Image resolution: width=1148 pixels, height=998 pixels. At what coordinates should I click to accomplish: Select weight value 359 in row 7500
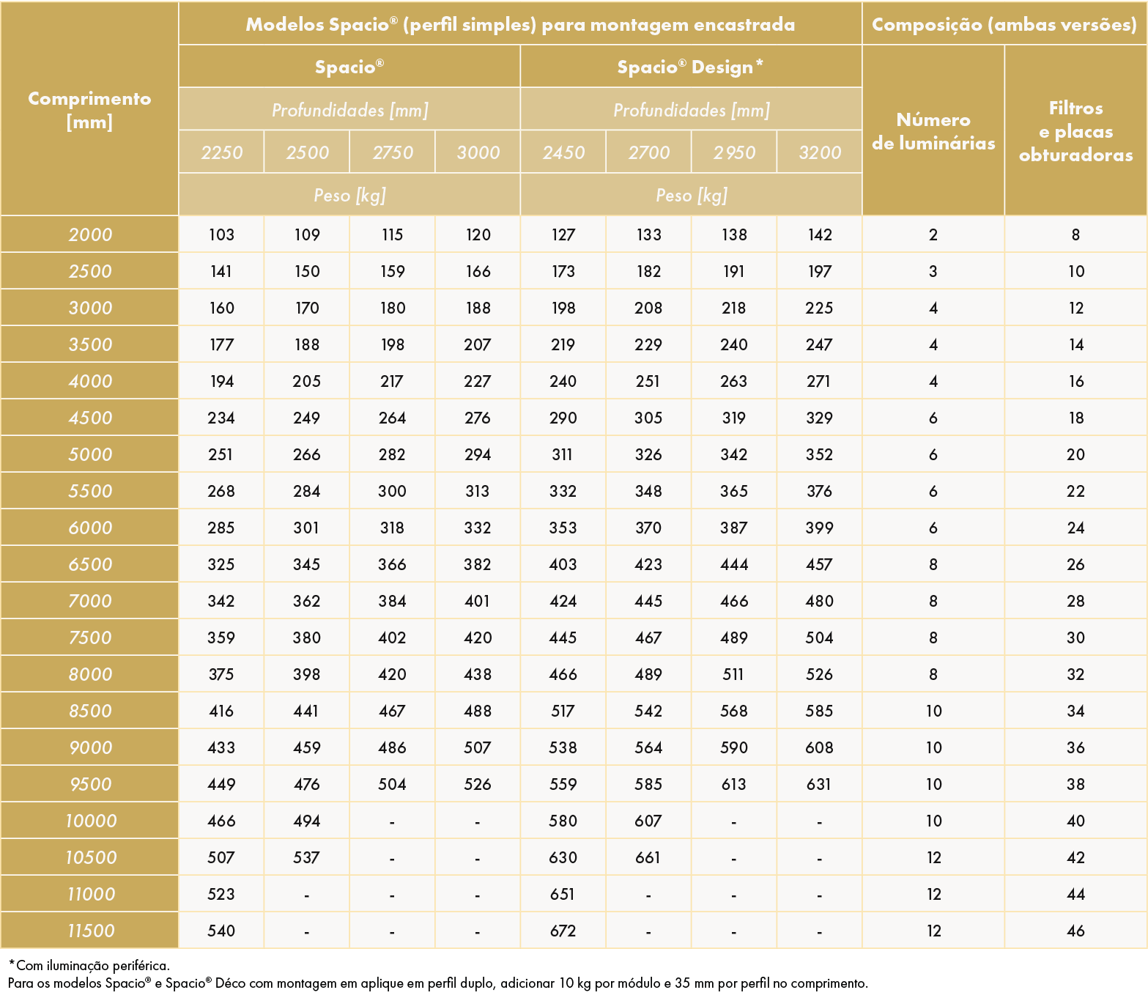point(221,637)
